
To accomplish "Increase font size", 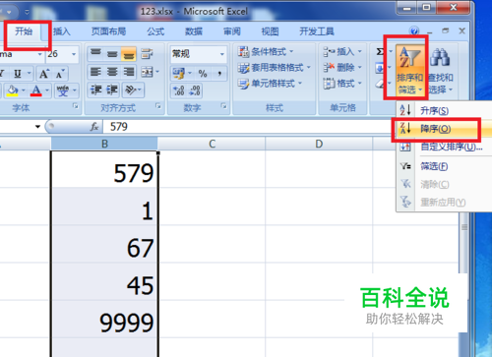I will 44,74.
